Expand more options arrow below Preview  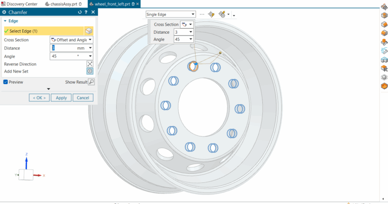point(48,89)
